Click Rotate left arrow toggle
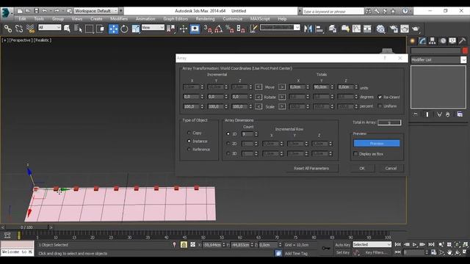 [x=258, y=97]
